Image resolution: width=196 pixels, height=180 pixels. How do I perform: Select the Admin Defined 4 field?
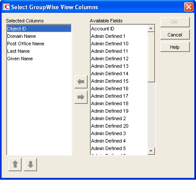click(x=119, y=141)
